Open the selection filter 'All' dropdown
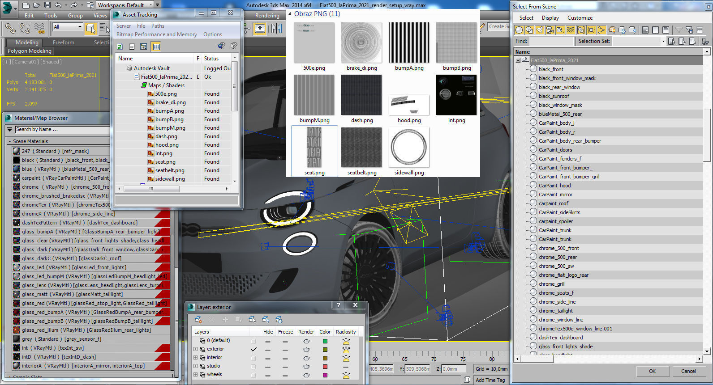Viewport: 713px width, 385px height. click(x=68, y=27)
